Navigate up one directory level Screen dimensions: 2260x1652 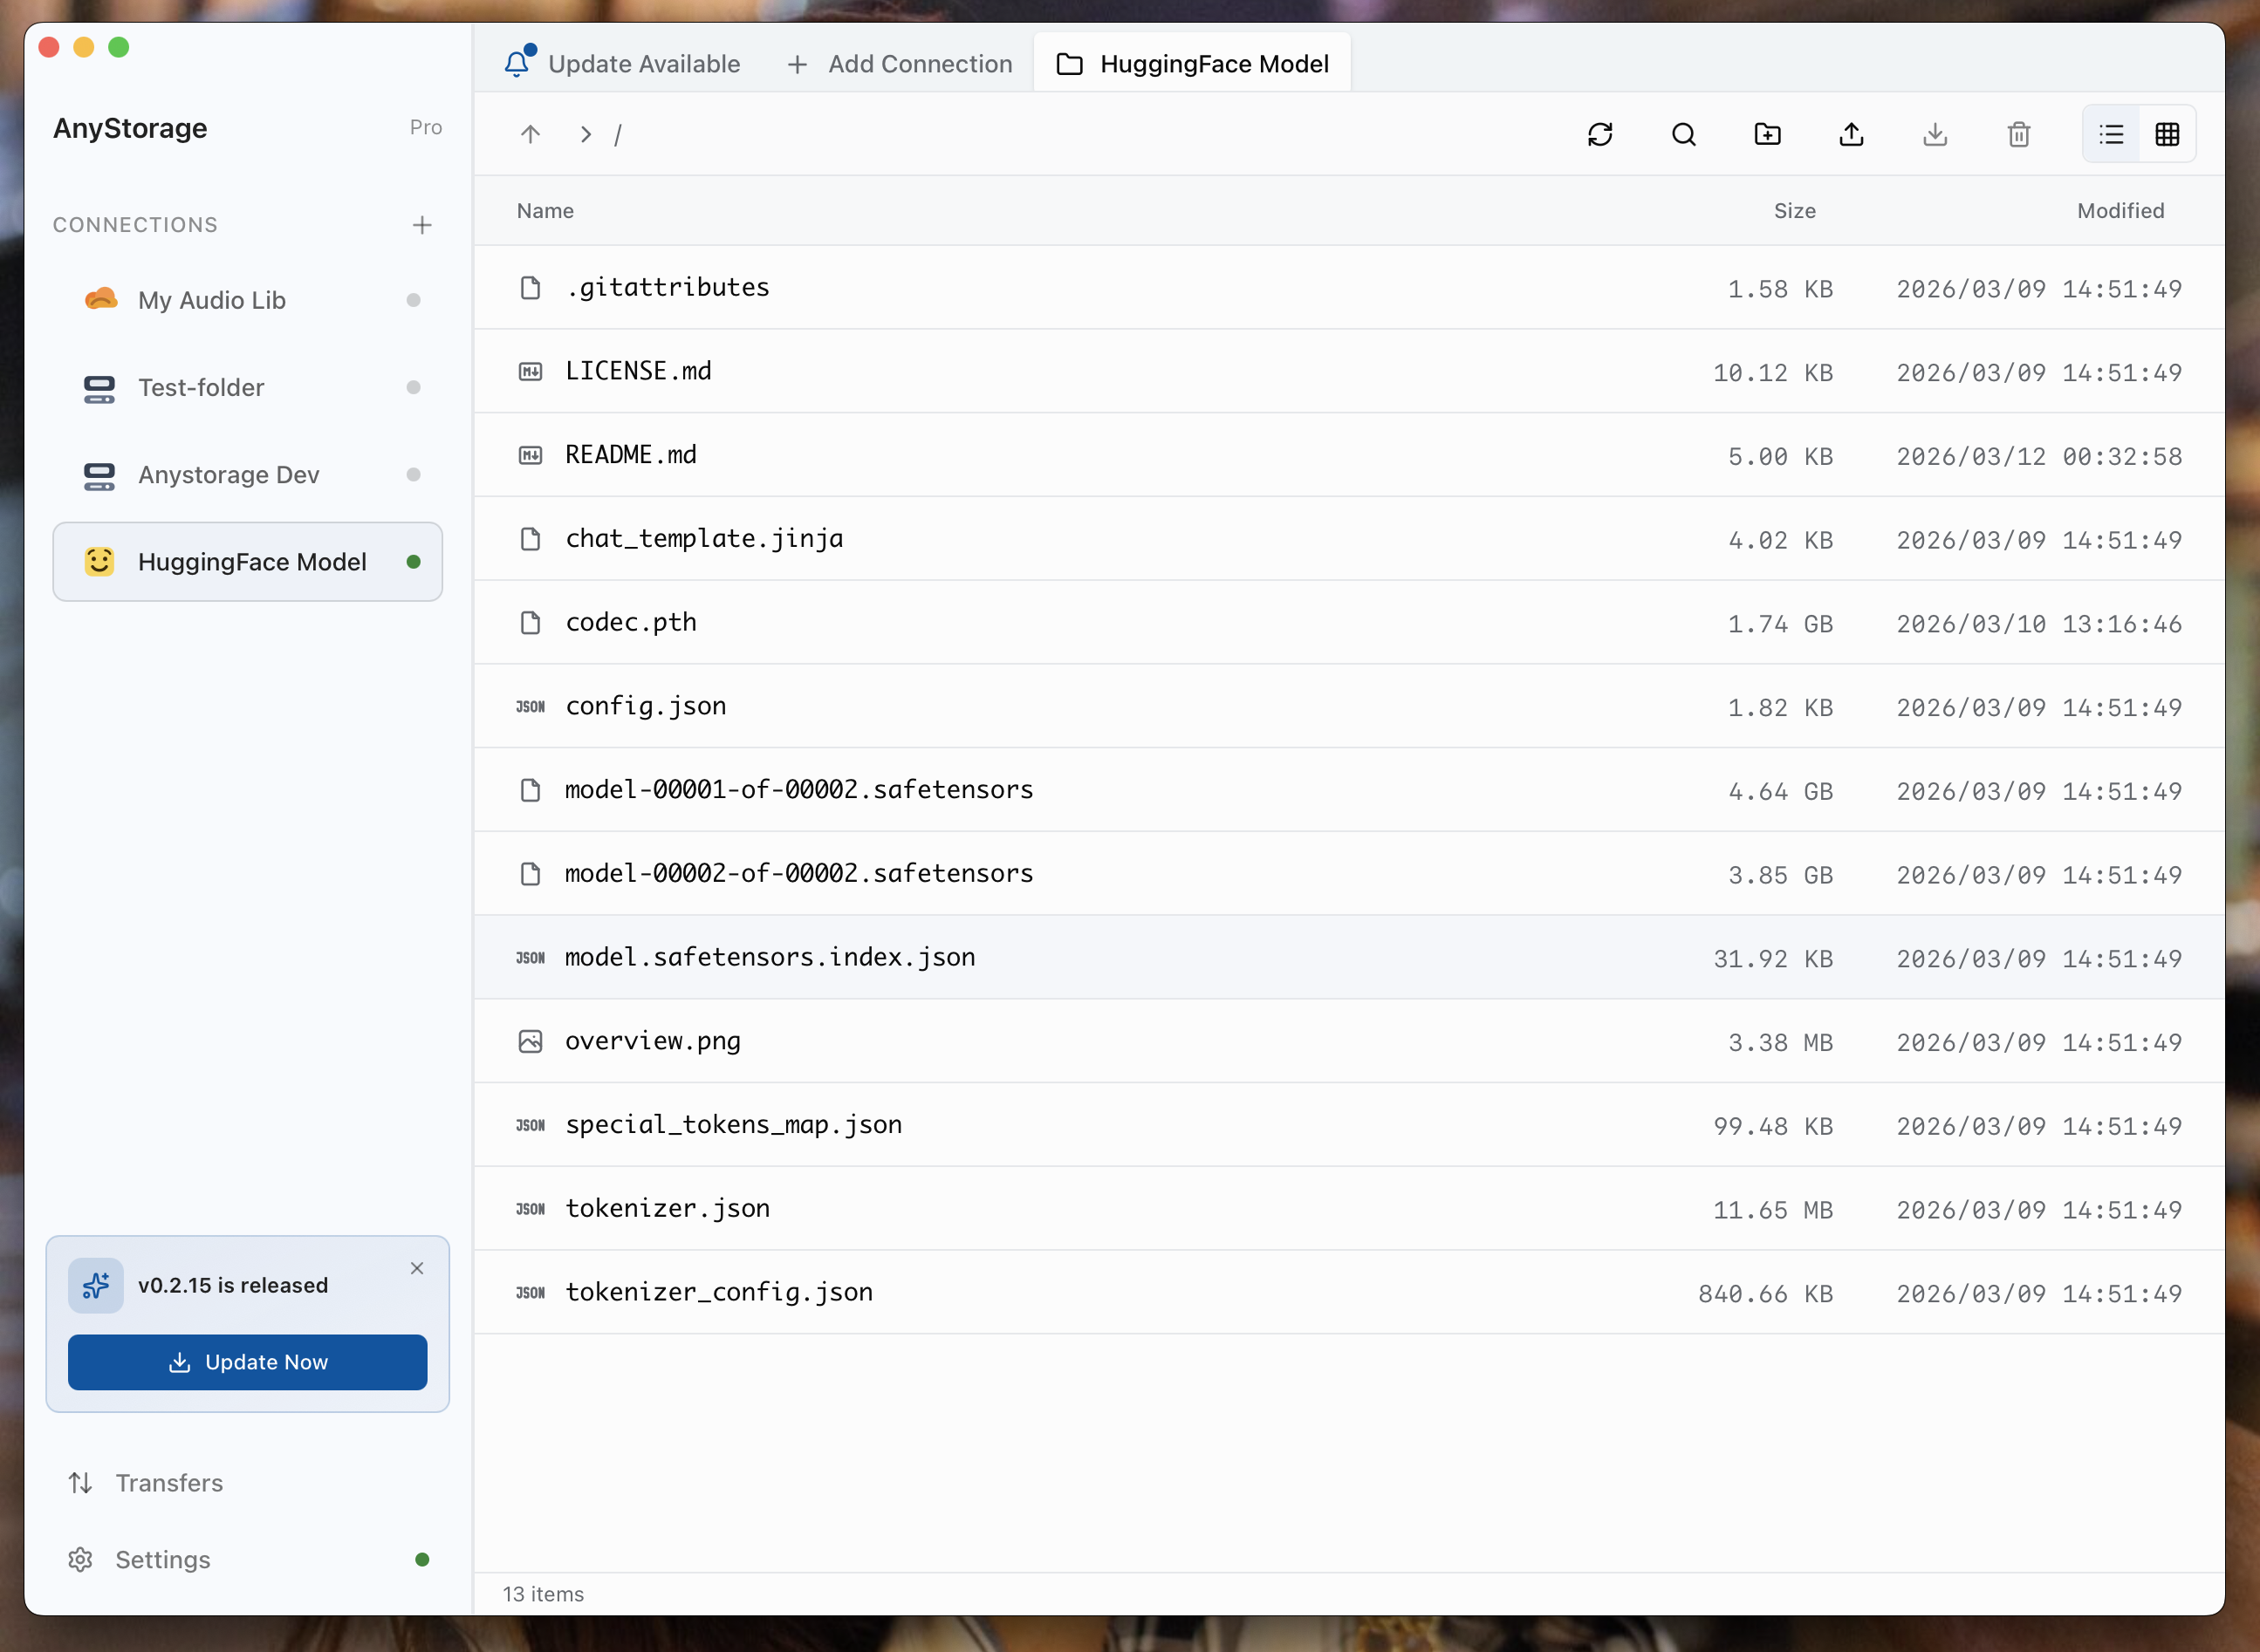coord(531,134)
